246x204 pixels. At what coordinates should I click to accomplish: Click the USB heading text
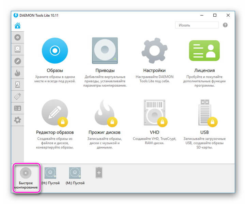pos(204,132)
